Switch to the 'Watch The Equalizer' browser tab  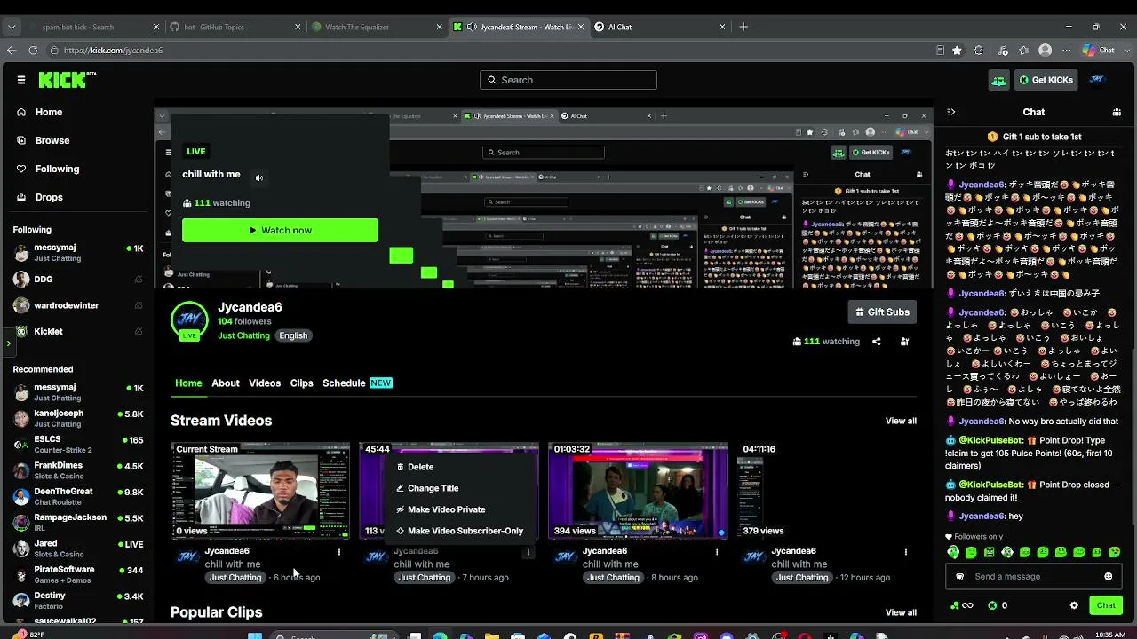pyautogui.click(x=376, y=27)
